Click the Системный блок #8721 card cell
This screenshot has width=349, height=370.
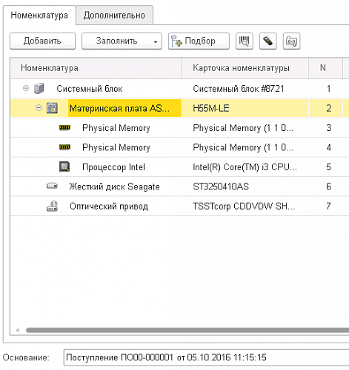click(x=245, y=89)
